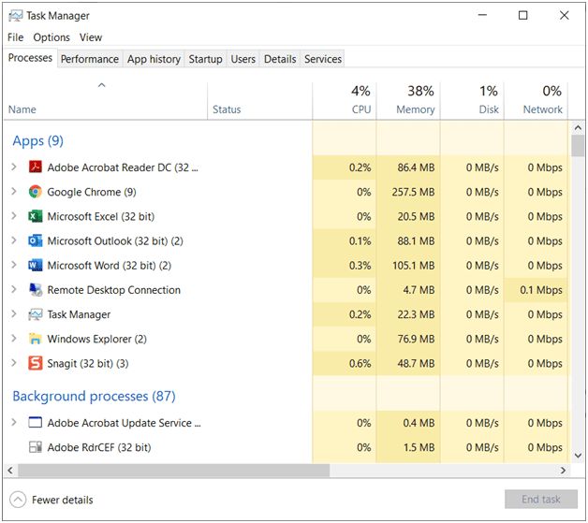The width and height of the screenshot is (588, 523).
Task: Click the horizontal scrollbar thumb
Action: click(x=173, y=471)
